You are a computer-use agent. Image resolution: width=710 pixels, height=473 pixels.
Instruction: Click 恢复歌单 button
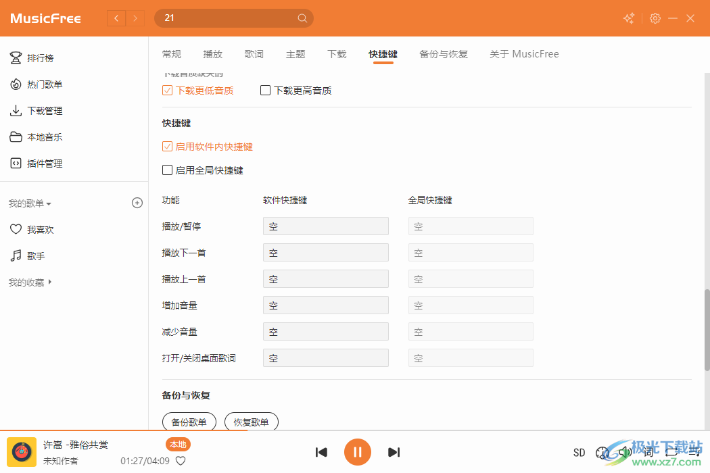click(x=252, y=422)
